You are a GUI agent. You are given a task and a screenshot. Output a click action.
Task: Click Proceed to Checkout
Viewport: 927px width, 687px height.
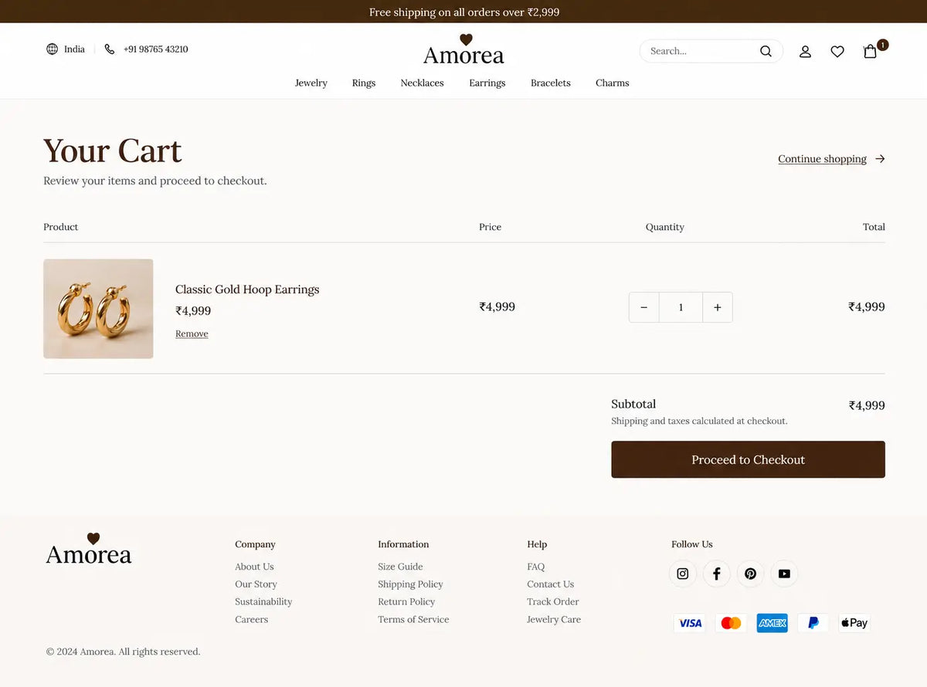(748, 459)
